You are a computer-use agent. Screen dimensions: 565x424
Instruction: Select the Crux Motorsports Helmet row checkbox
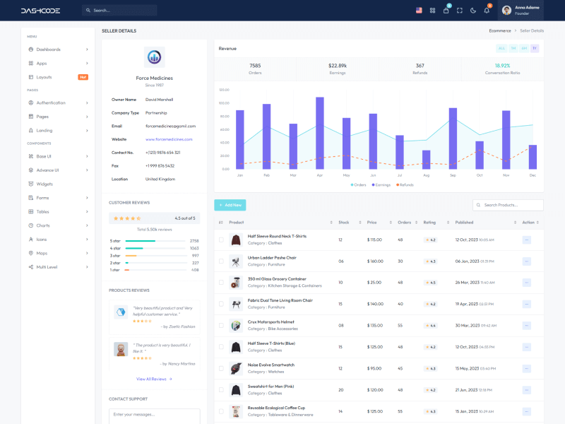point(221,325)
